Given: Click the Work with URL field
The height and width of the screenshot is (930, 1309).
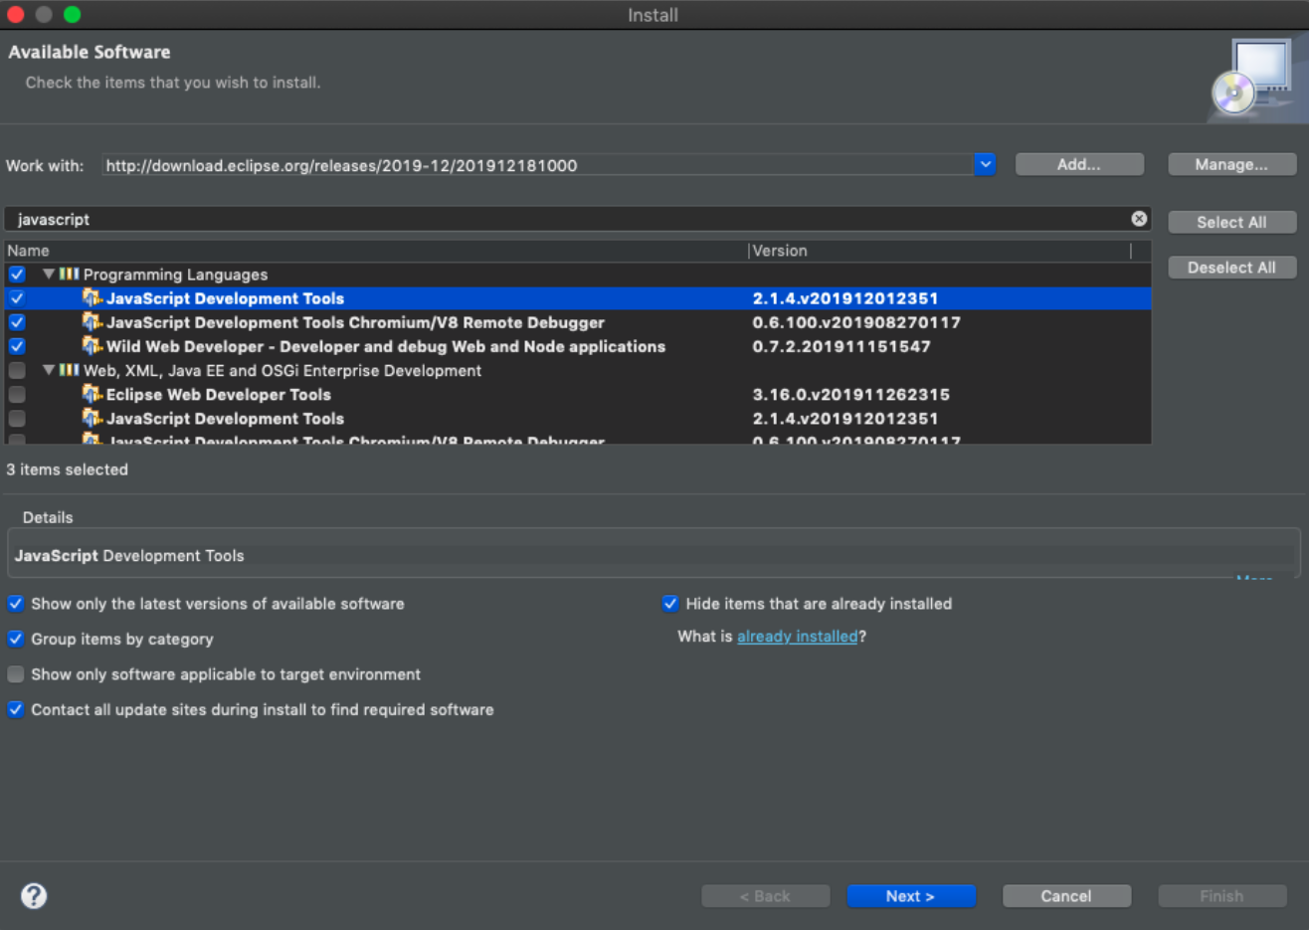Looking at the screenshot, I should coord(537,165).
